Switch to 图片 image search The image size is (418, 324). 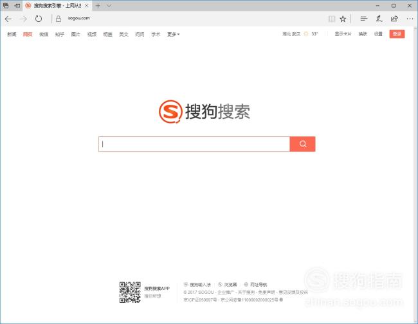tap(76, 34)
